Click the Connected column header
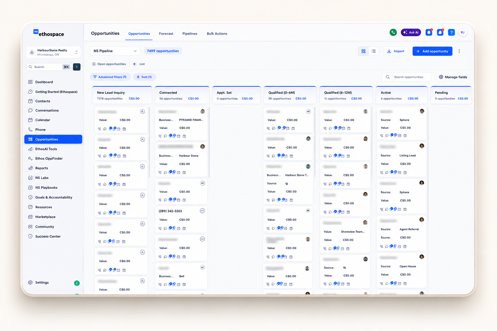 (x=182, y=95)
